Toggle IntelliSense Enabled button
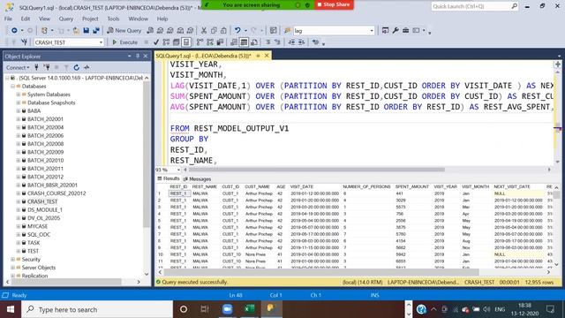Screen dimensions: 565x318 click(x=186, y=42)
